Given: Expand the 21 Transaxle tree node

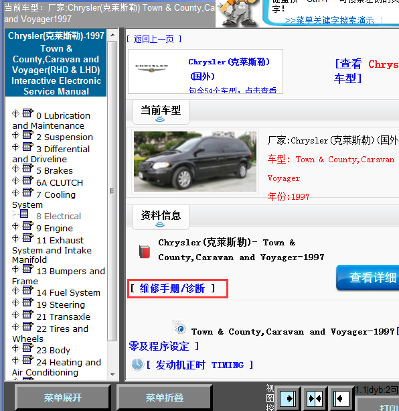Looking at the screenshot, I should click(15, 314).
